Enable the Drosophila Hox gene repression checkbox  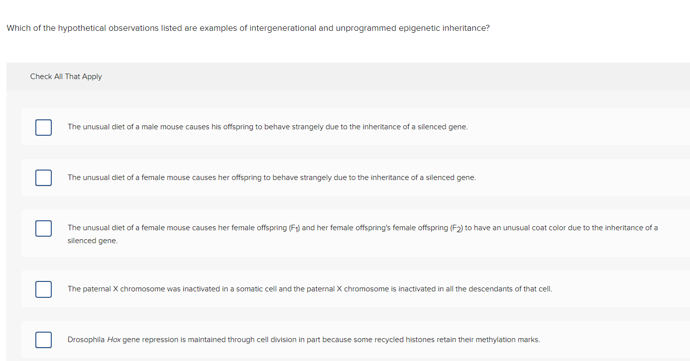pyautogui.click(x=43, y=340)
